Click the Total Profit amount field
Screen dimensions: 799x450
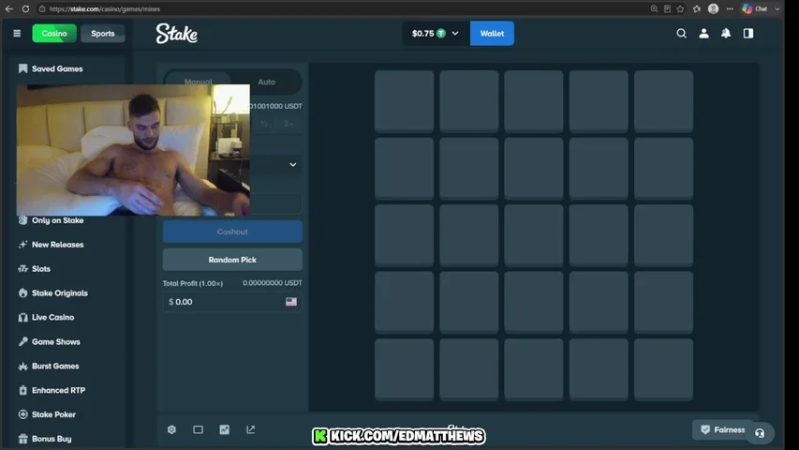point(232,302)
